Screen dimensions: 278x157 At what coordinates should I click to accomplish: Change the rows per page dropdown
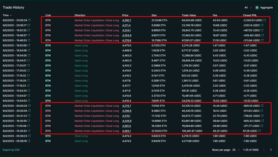pos(236,150)
